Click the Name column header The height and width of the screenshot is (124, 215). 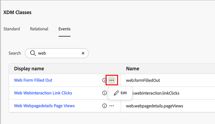pyautogui.click(x=132, y=69)
